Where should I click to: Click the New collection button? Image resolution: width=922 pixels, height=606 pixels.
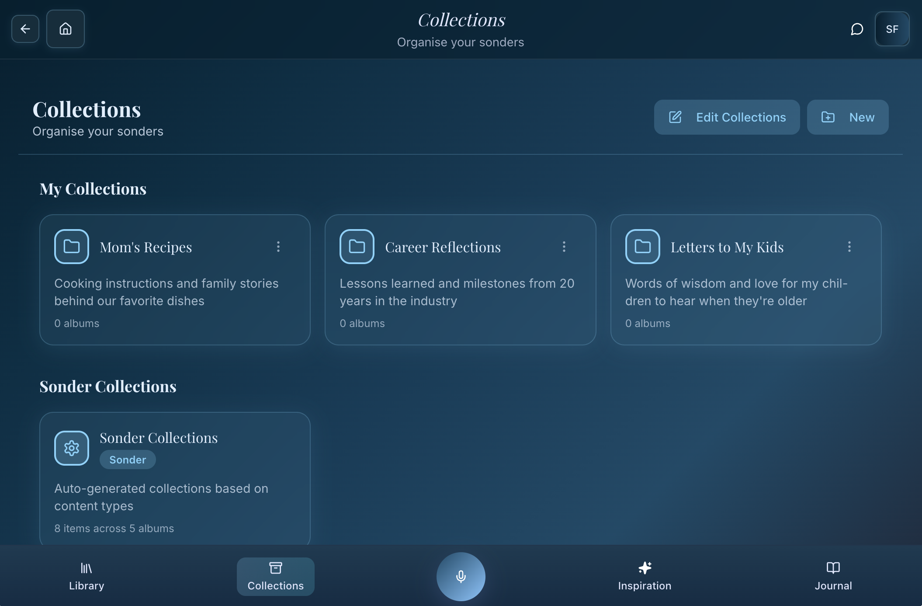tap(847, 117)
